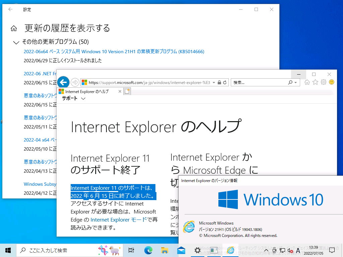Viewport: 343px width, 257px height.
Task: Click the winver window taskbar icon
Action: (214, 250)
